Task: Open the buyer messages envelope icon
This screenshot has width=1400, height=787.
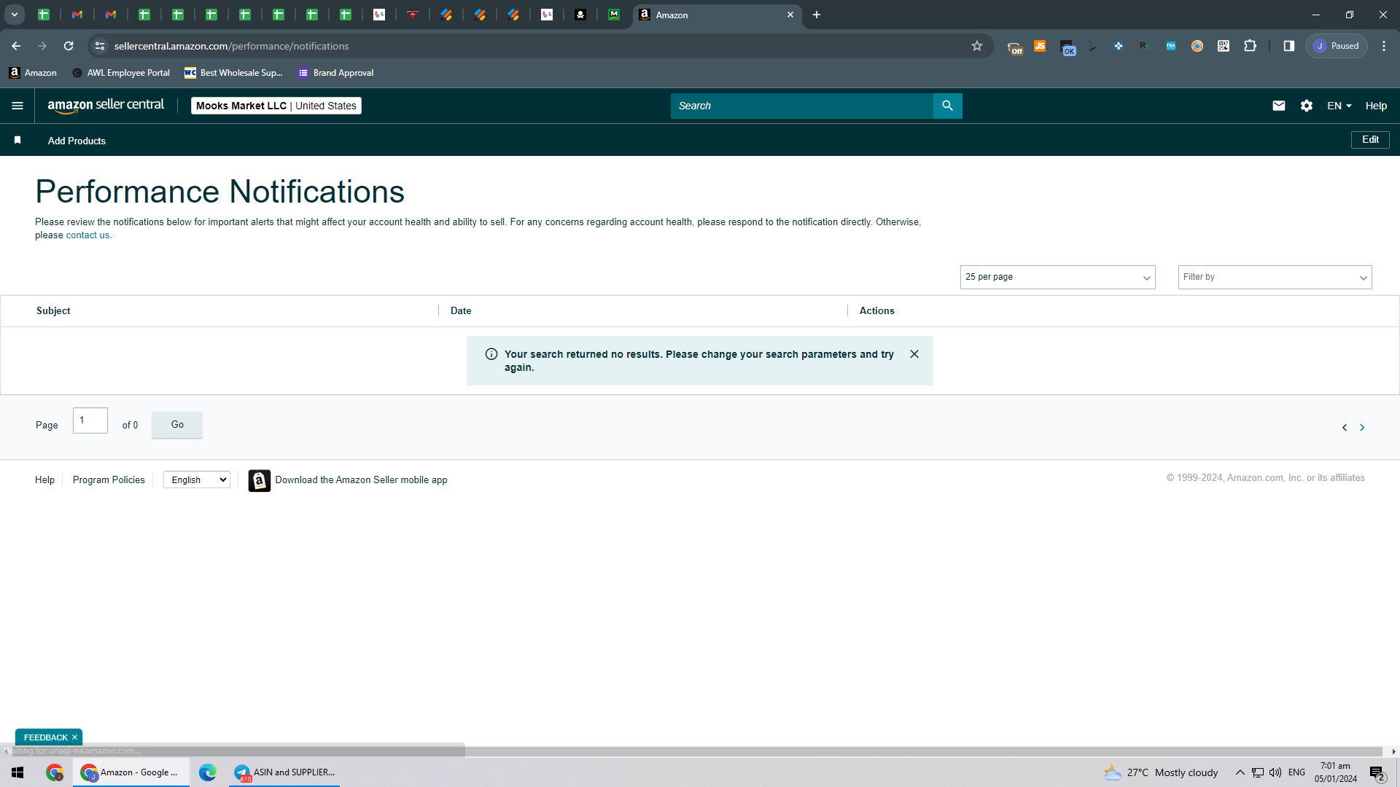Action: click(x=1279, y=106)
